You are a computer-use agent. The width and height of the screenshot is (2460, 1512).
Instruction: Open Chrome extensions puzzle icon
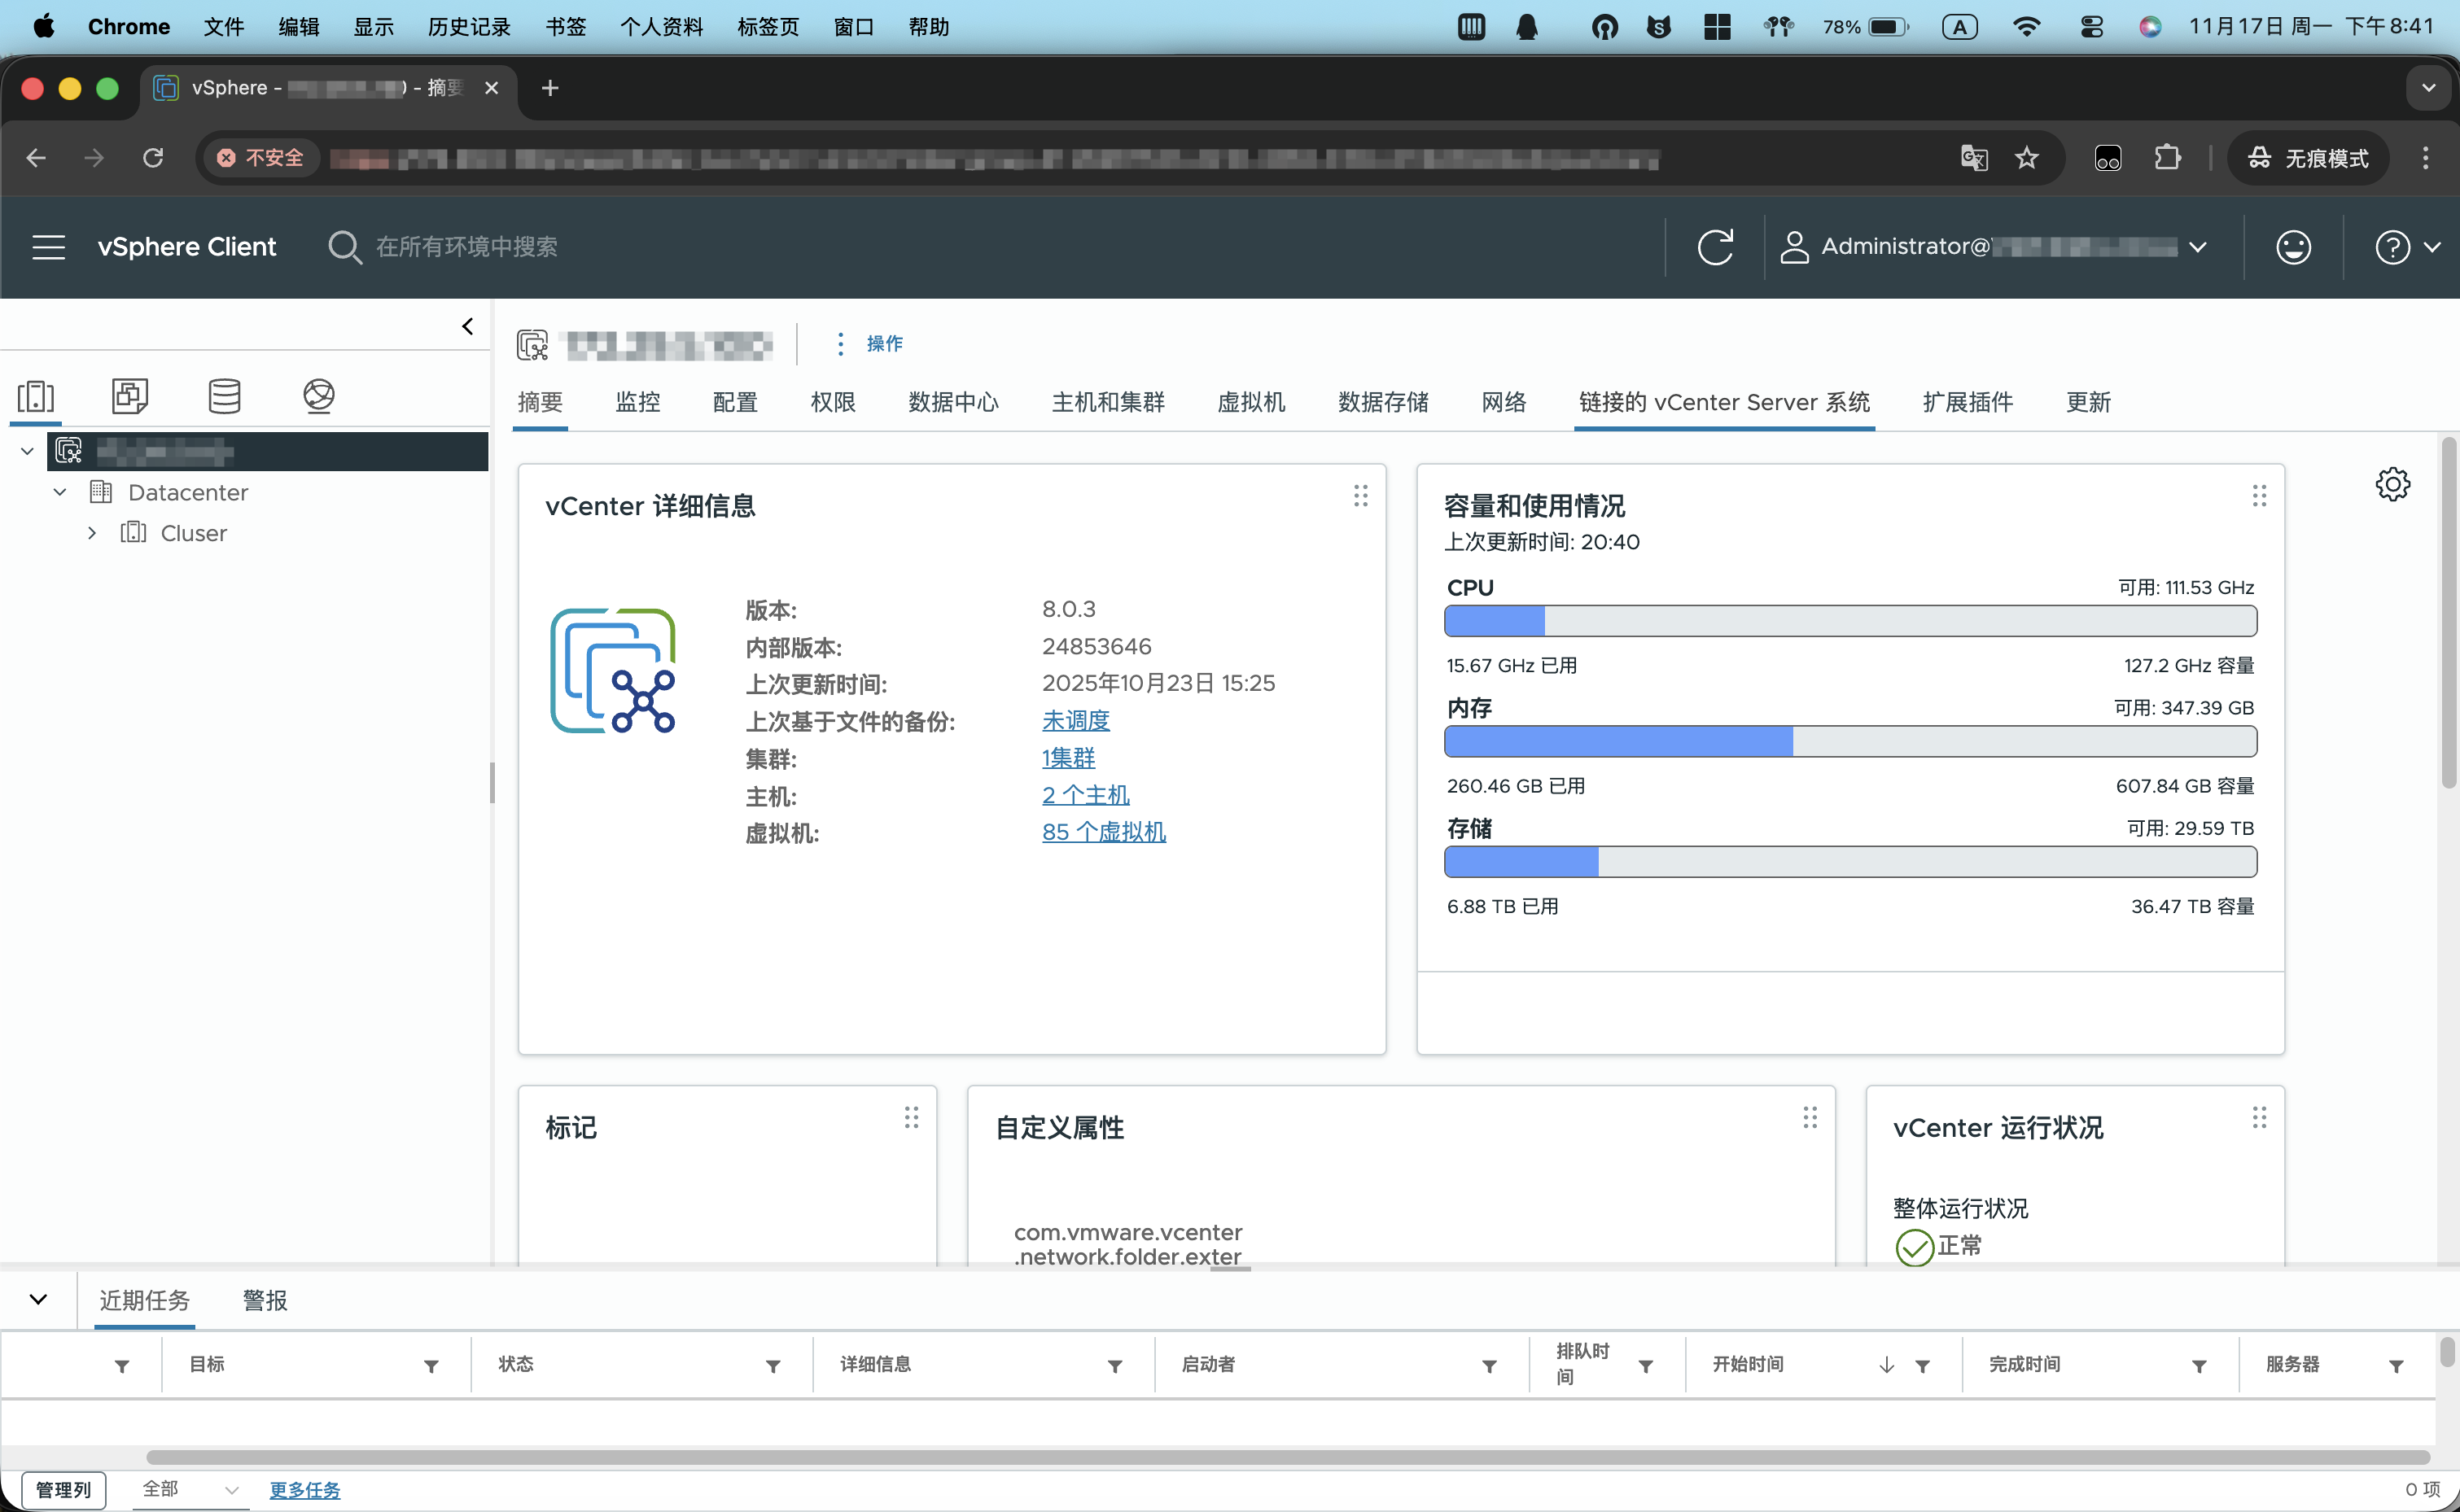pyautogui.click(x=2167, y=158)
